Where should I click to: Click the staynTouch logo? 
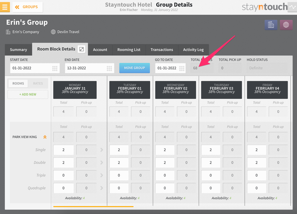point(265,7)
